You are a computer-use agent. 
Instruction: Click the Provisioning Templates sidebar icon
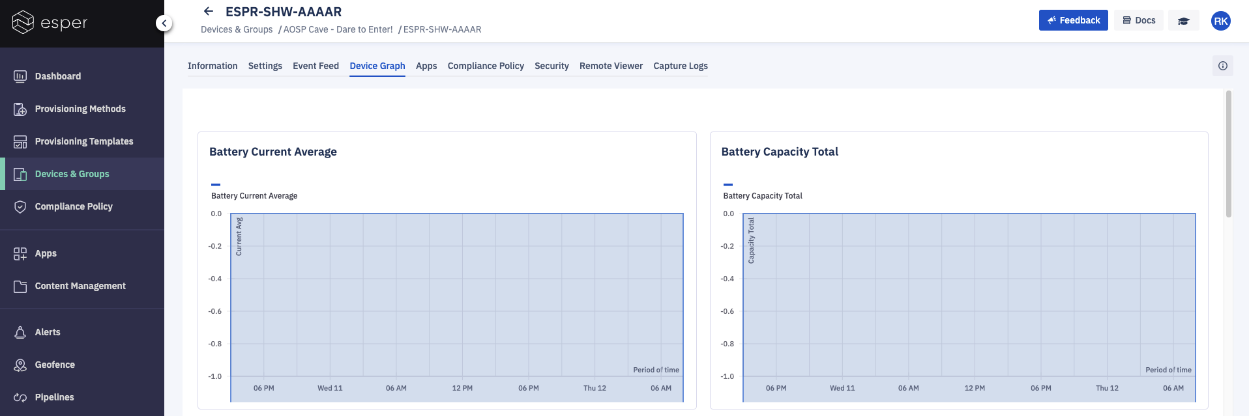(x=20, y=141)
